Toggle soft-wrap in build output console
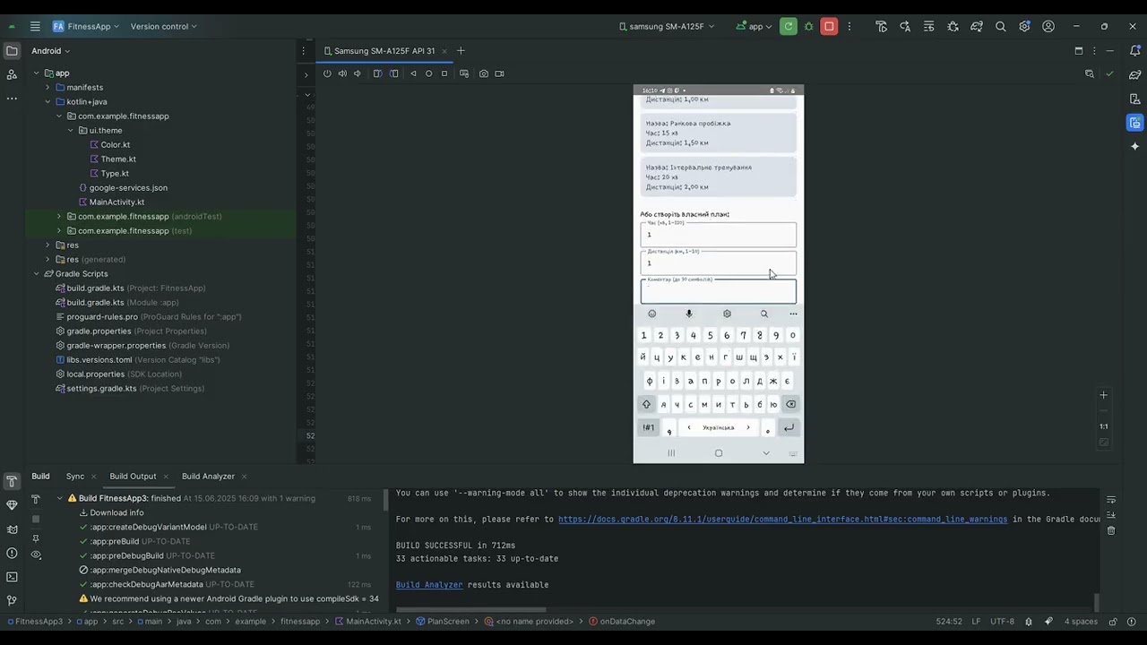This screenshot has height=645, width=1147. point(1111,499)
